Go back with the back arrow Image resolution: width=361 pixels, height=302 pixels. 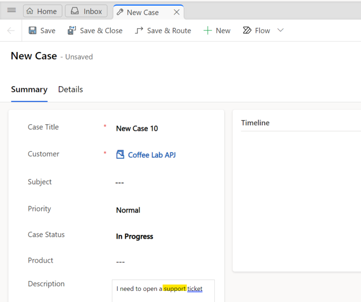[11, 30]
